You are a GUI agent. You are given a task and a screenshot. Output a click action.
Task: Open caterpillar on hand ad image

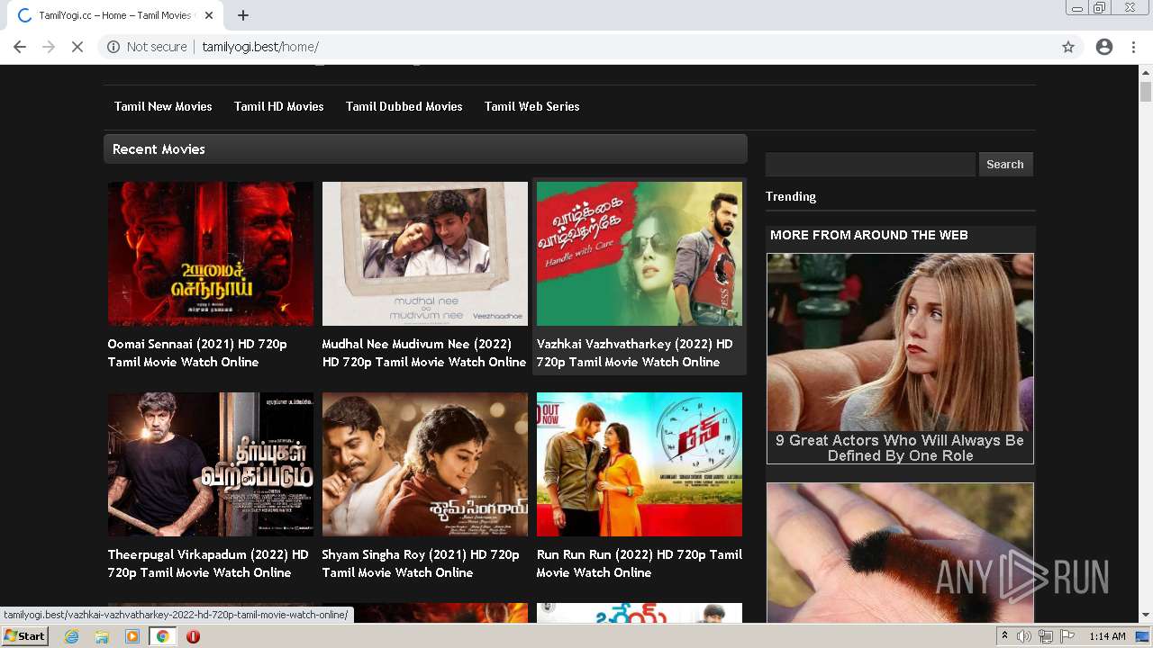900,552
